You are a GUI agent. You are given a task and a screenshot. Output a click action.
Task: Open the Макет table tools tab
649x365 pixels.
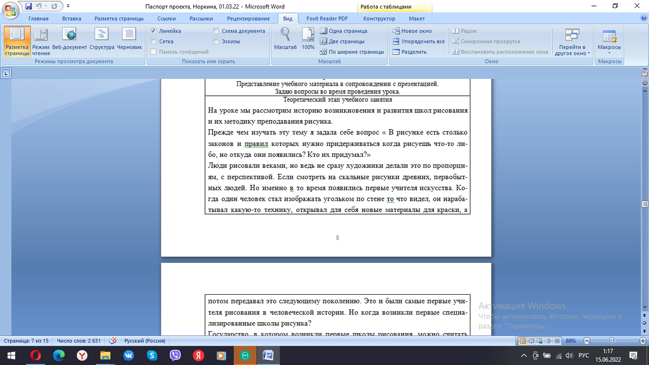click(x=417, y=18)
